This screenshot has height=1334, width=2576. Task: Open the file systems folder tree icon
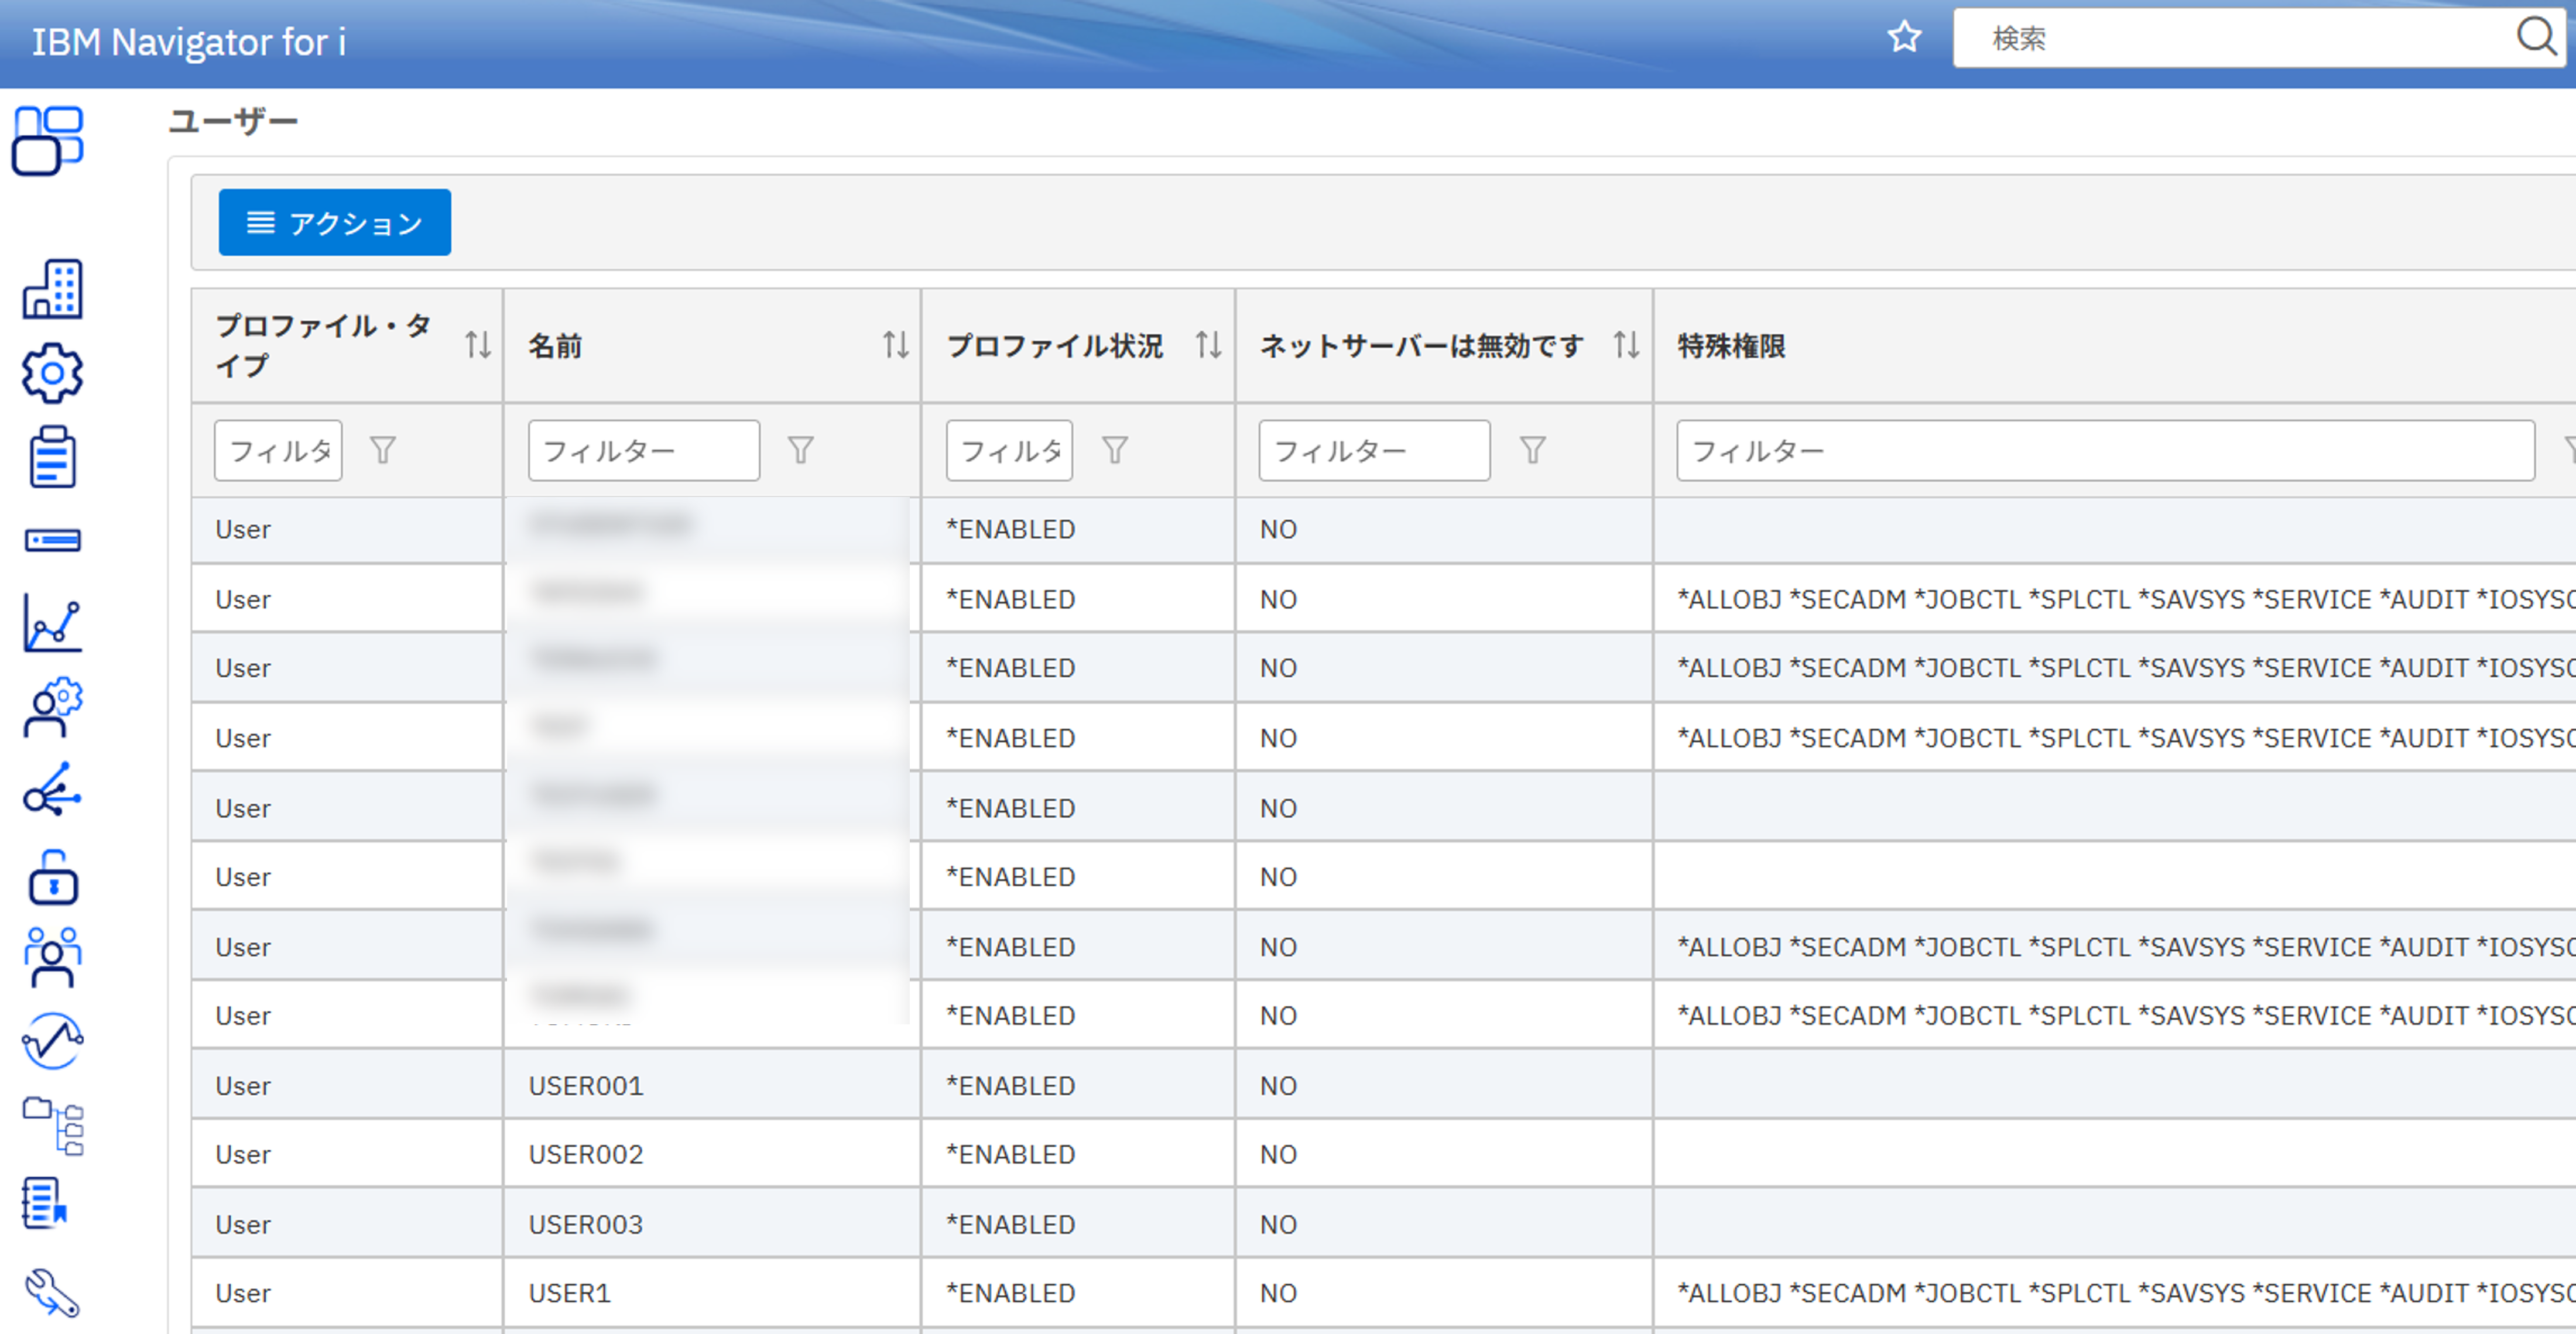point(52,1125)
